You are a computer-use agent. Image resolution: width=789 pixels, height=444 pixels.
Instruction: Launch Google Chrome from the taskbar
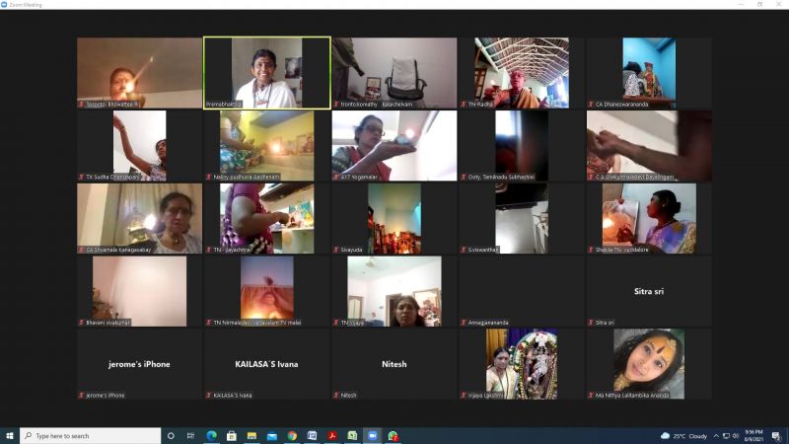(292, 435)
